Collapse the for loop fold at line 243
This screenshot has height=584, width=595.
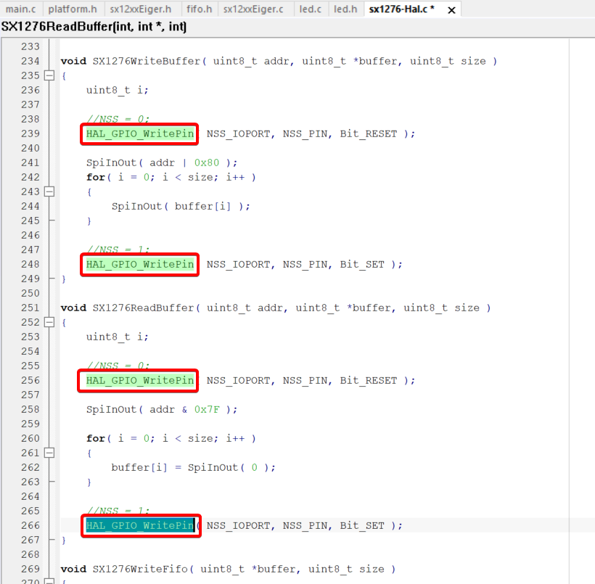(x=49, y=192)
